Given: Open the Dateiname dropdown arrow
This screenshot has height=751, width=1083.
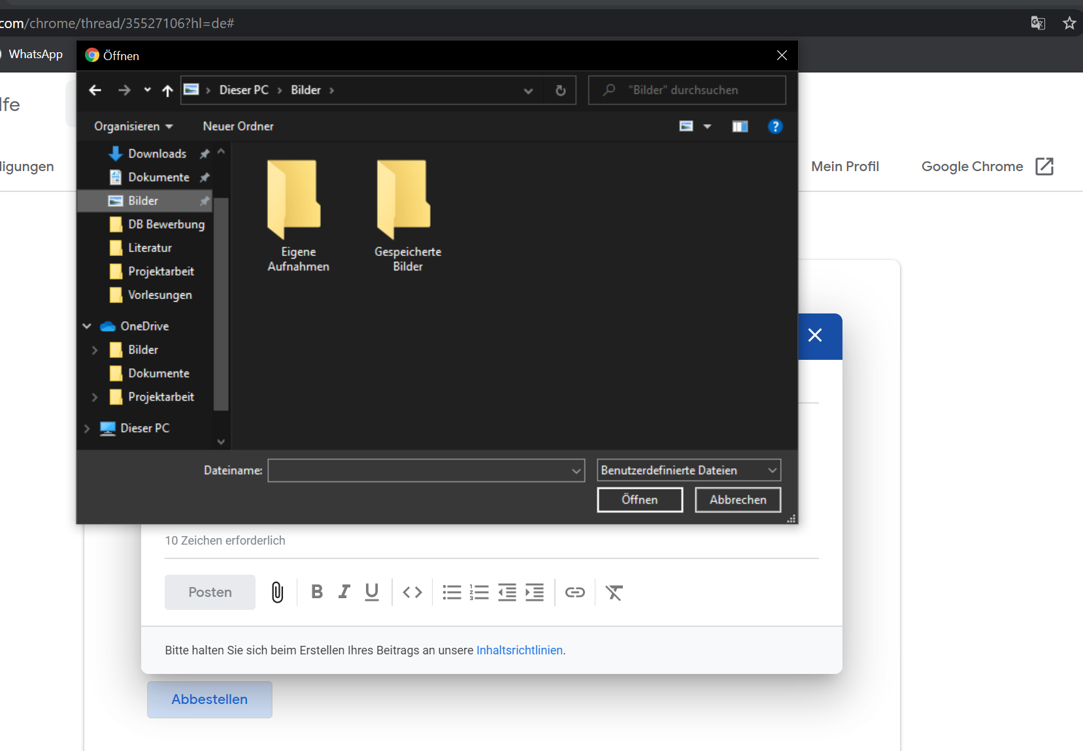Looking at the screenshot, I should 576,470.
